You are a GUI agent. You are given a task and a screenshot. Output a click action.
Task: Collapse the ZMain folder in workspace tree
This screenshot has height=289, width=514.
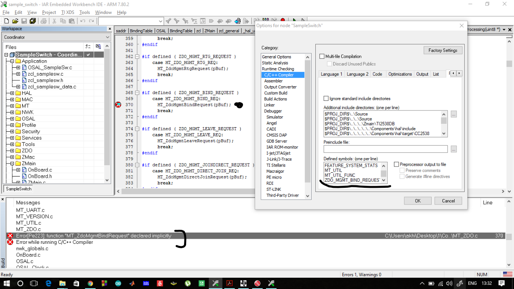12,164
